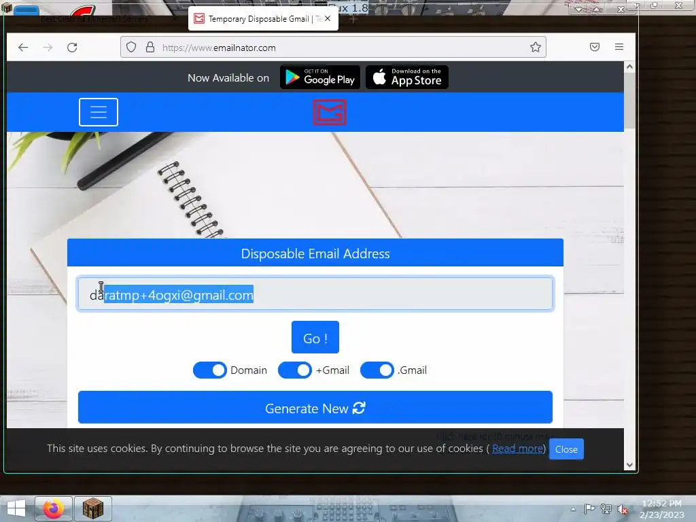Click Generate New email button
The image size is (696, 522).
pyautogui.click(x=315, y=408)
